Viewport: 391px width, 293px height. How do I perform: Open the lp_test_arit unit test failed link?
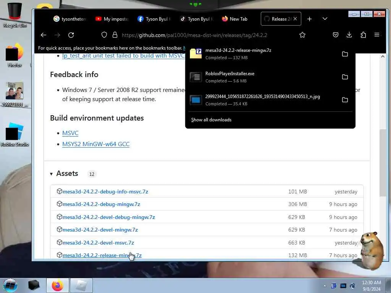point(123,56)
